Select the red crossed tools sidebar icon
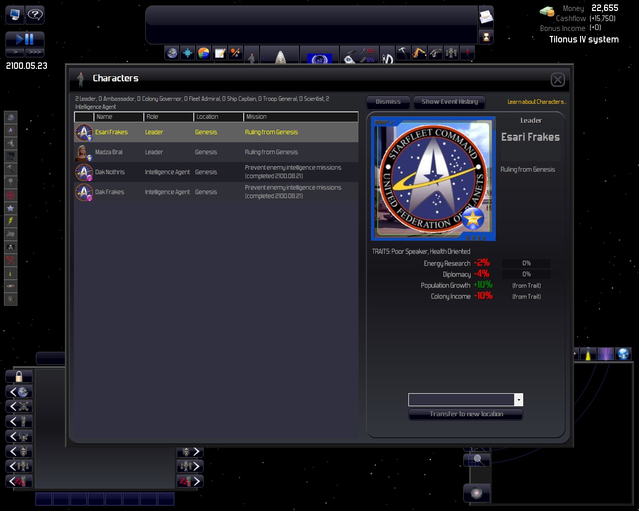The width and height of the screenshot is (639, 511). point(10,260)
